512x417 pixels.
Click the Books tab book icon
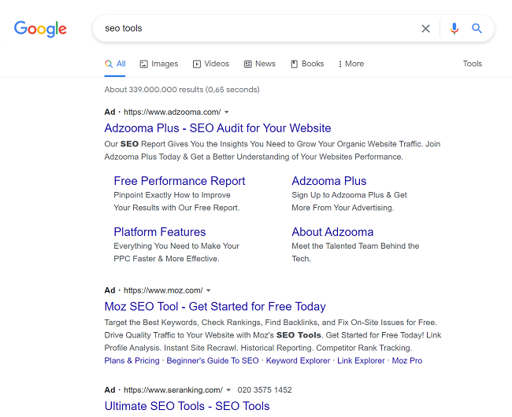[x=295, y=65]
